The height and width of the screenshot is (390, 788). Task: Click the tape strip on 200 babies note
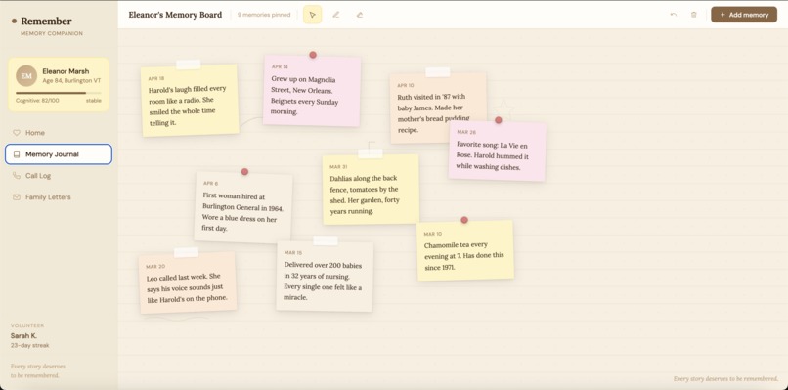[x=326, y=240]
